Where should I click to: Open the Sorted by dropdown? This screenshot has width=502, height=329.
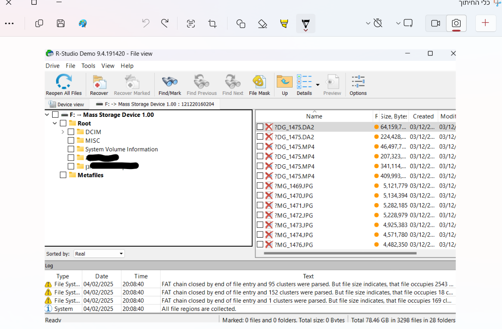click(x=99, y=254)
